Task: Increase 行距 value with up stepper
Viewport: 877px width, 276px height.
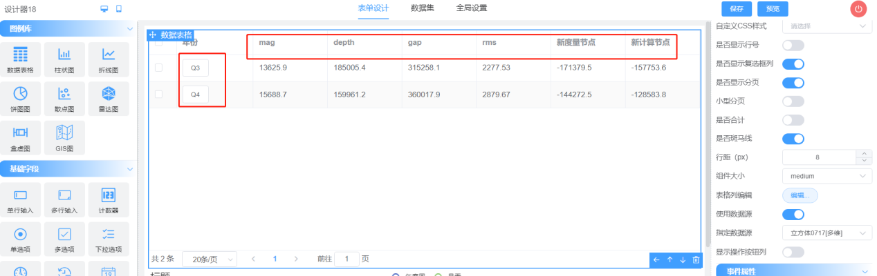Action: [863, 153]
